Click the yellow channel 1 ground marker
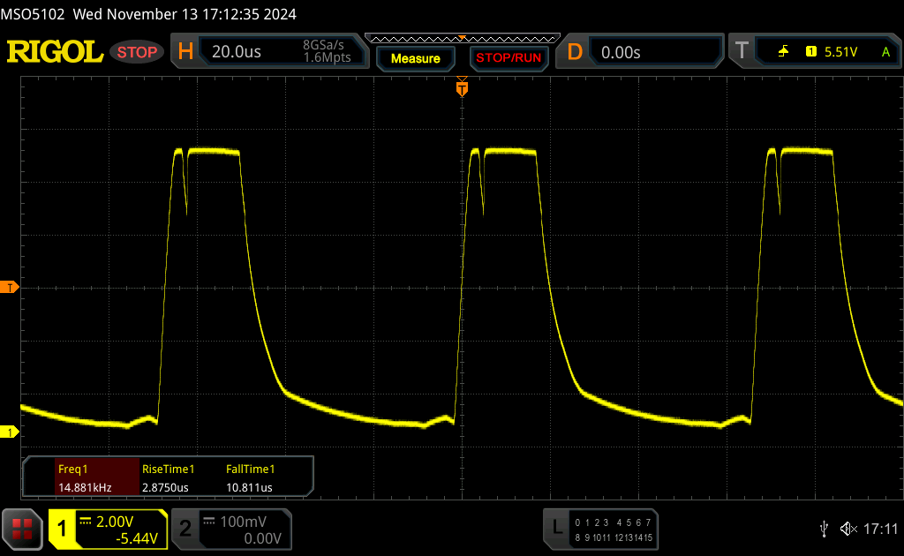904x556 pixels. pos(9,432)
